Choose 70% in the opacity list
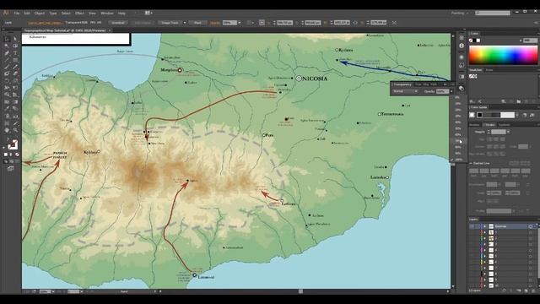Screen dimensions: 540x304 click(x=457, y=141)
